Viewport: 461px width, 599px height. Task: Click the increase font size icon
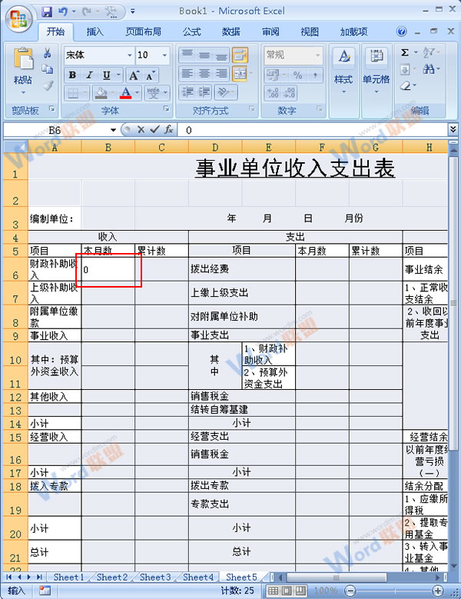[x=134, y=75]
